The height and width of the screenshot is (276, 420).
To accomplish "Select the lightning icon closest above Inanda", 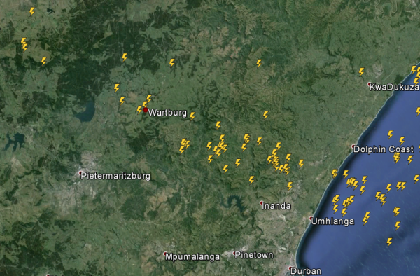I will click(x=290, y=186).
